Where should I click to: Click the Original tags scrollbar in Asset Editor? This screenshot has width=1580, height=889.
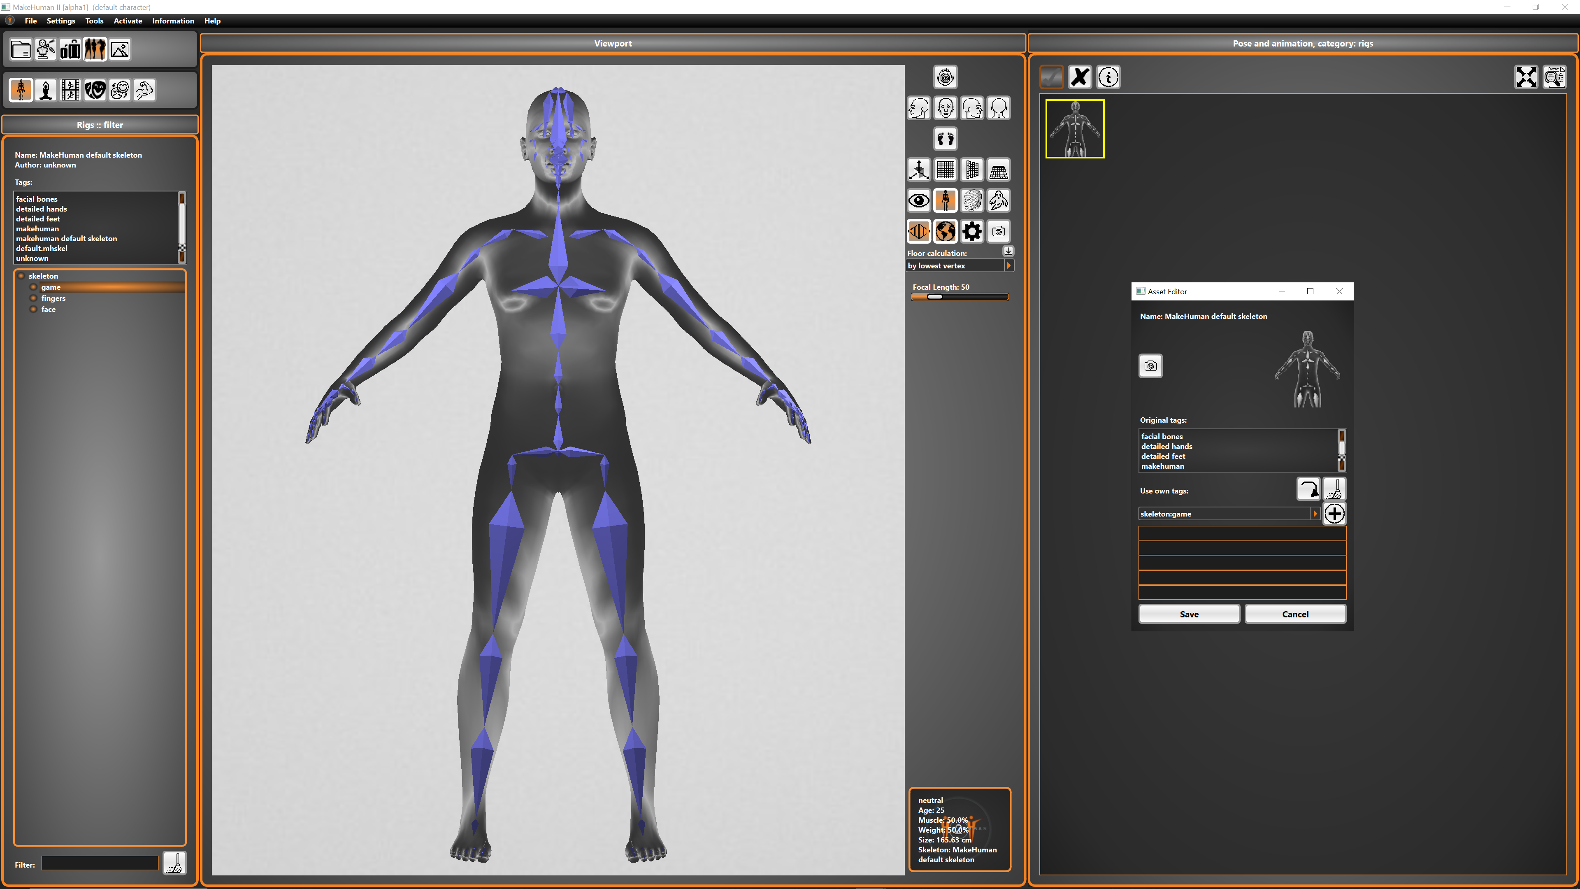(1341, 451)
